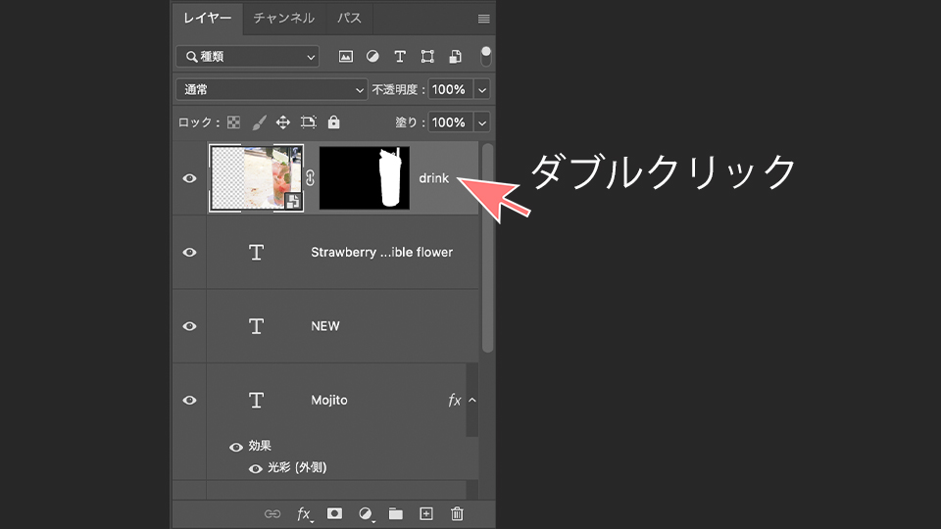Open the 通常 blend mode dropdown
The width and height of the screenshot is (941, 529).
[272, 89]
